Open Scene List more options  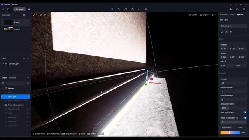pos(28,15)
